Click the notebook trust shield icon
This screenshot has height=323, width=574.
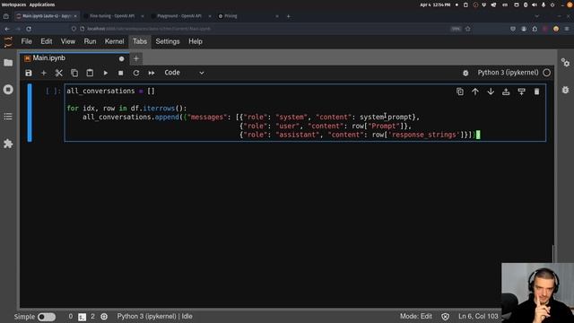445,317
